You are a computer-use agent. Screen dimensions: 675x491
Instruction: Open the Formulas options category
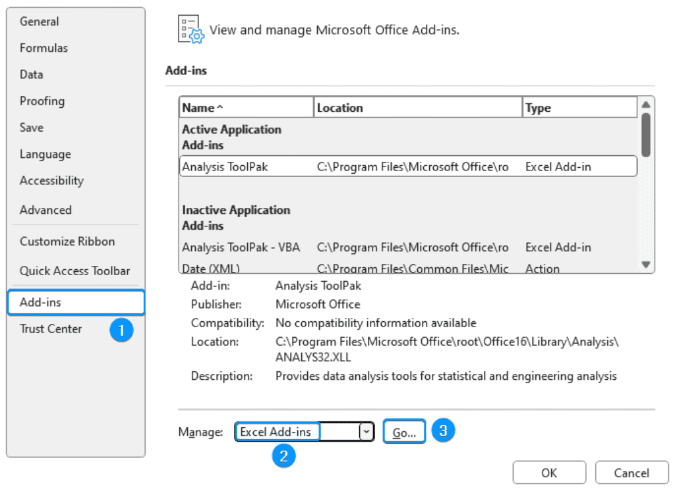coord(44,48)
